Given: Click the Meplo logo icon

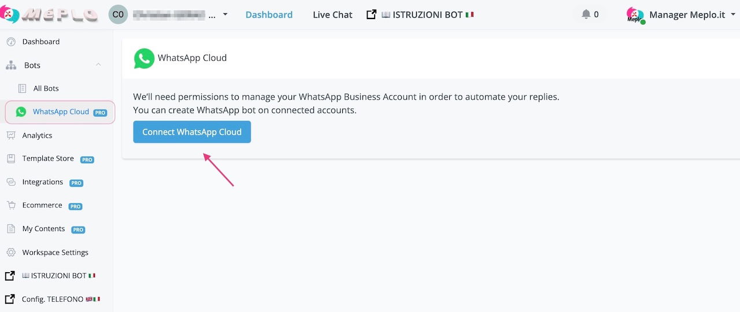Looking at the screenshot, I should tap(10, 14).
